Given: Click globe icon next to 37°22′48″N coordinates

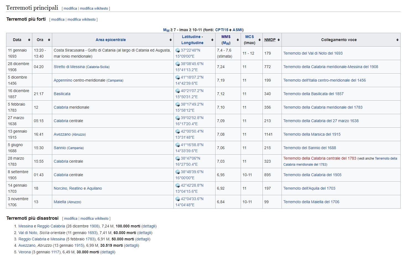Looking at the screenshot, I should tap(178, 50).
